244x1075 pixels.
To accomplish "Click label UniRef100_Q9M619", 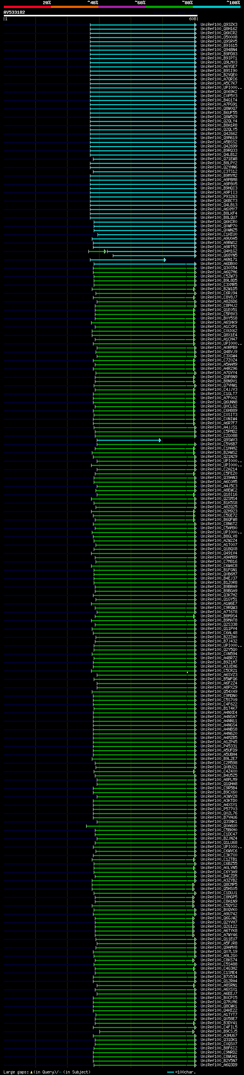I will pos(218,138).
